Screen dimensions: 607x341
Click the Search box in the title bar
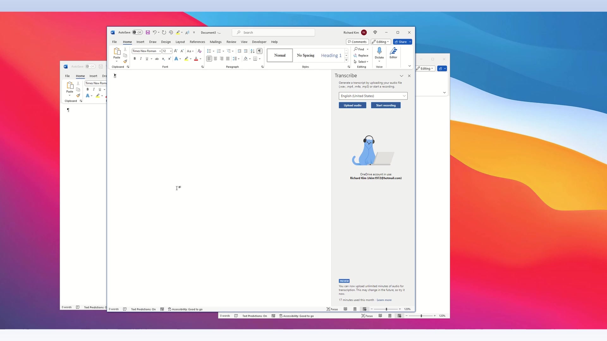coord(273,33)
